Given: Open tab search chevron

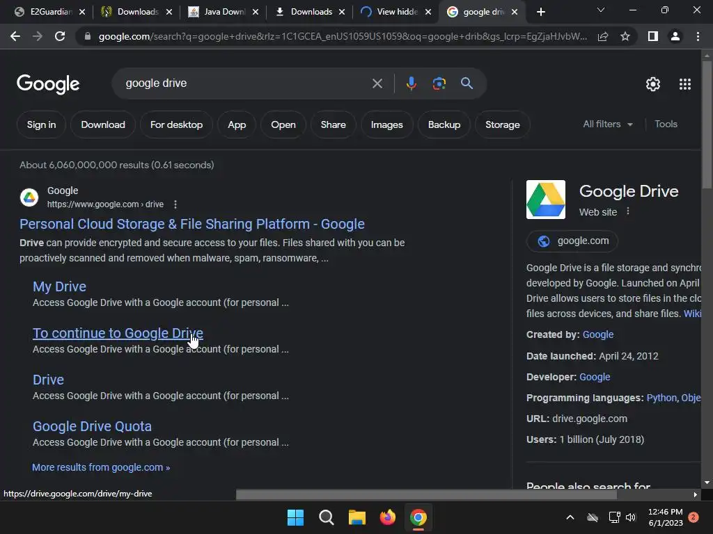Looking at the screenshot, I should 601,10.
